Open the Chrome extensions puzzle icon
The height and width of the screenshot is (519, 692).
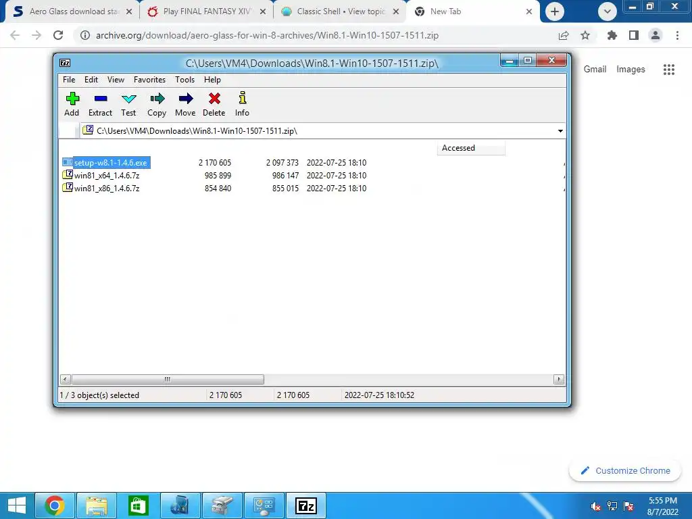[612, 35]
